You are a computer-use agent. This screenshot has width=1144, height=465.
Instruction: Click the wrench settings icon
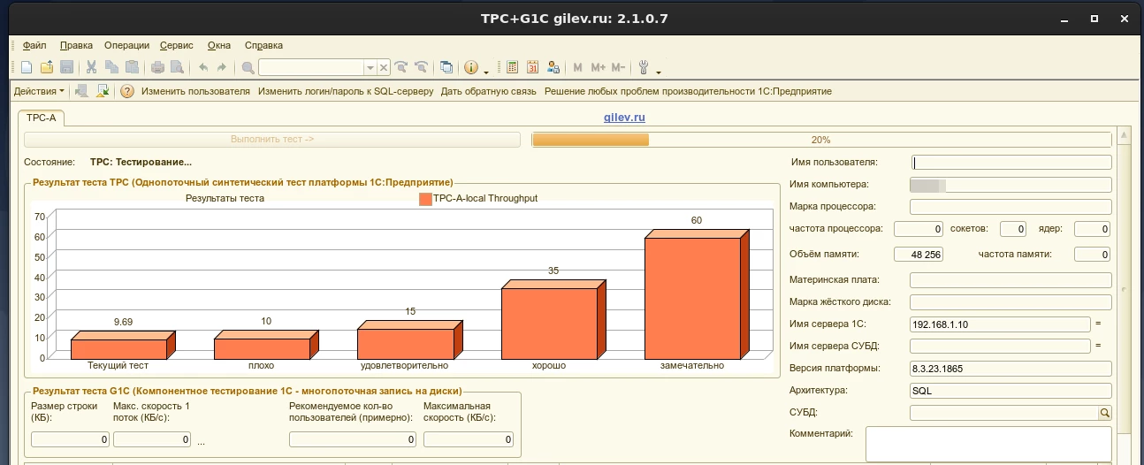pyautogui.click(x=643, y=67)
